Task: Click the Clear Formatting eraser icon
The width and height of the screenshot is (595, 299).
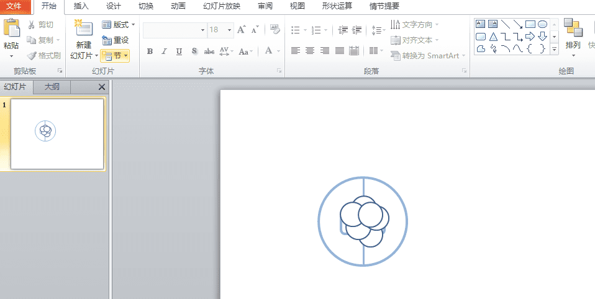Action: click(275, 29)
